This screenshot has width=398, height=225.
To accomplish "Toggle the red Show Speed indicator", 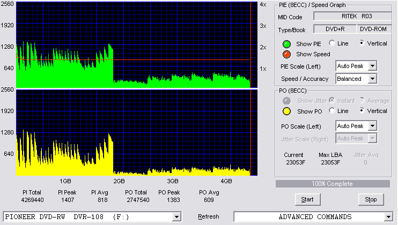I will click(x=286, y=54).
